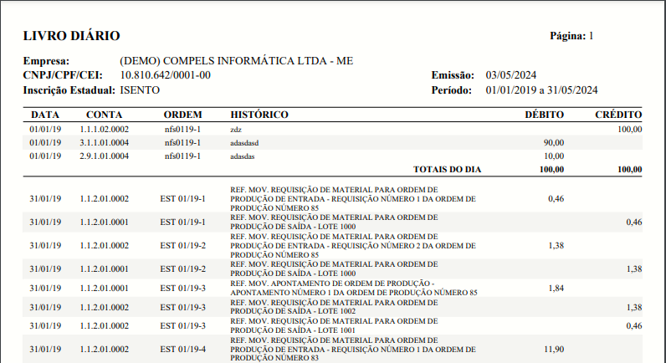The image size is (666, 363).
Task: Select debit '0,46' for requisition number 1
Action: [x=556, y=199]
